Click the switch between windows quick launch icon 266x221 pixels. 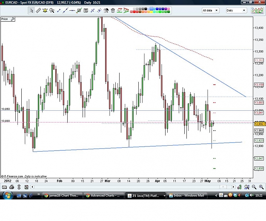(x=25, y=196)
